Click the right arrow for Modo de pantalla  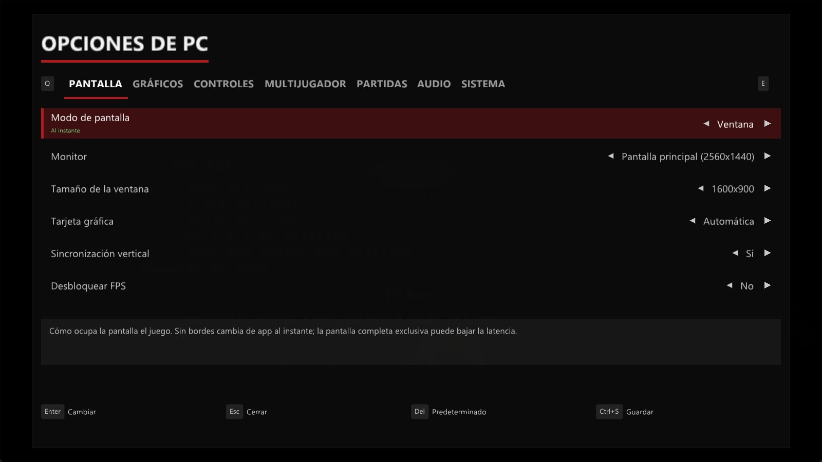click(x=768, y=124)
